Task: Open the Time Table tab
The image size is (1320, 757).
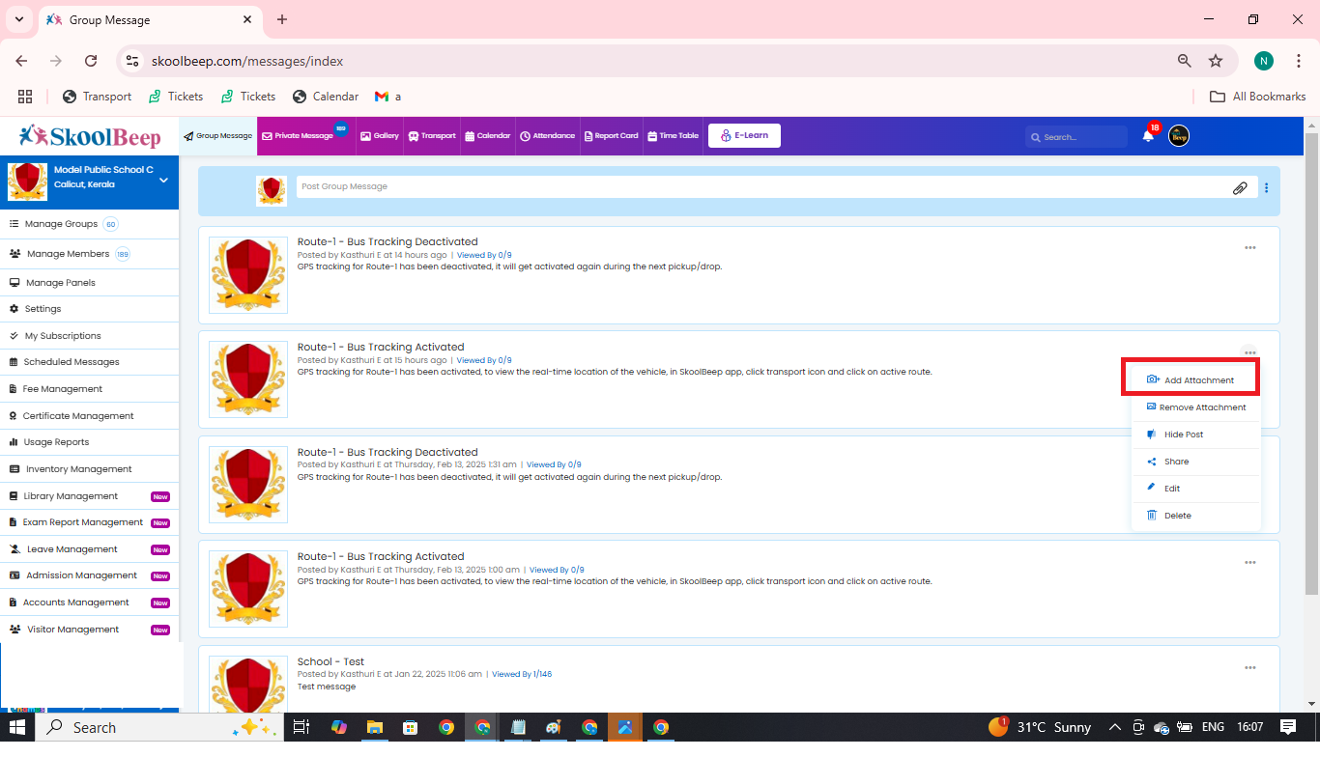Action: tap(674, 136)
